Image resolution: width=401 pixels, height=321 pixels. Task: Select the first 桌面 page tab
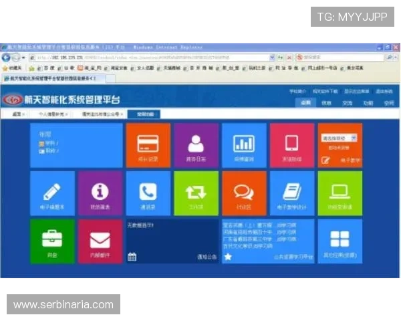click(16, 114)
